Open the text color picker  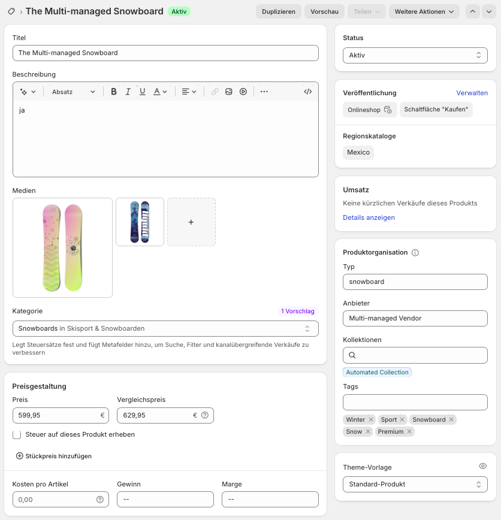[160, 92]
